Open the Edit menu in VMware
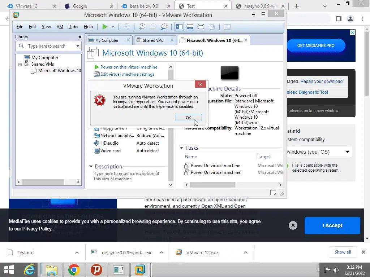This screenshot has height=277, width=370. 32,27
